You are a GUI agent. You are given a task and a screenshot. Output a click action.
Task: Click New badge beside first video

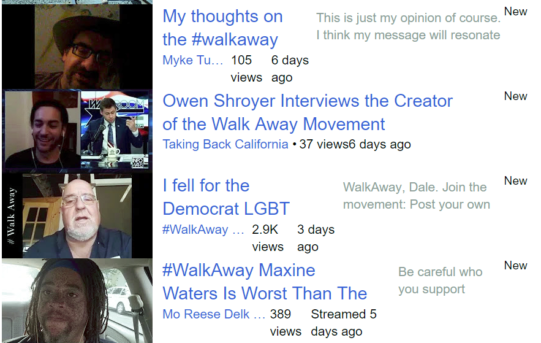(515, 12)
